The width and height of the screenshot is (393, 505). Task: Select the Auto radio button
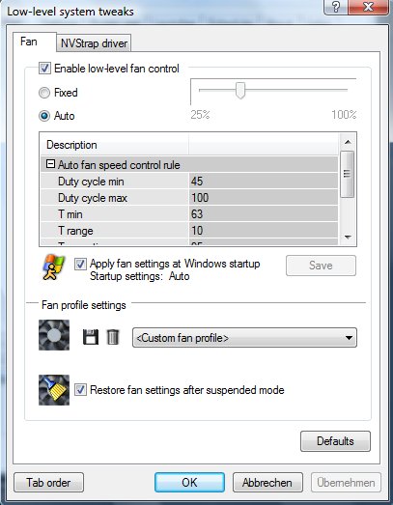(44, 116)
